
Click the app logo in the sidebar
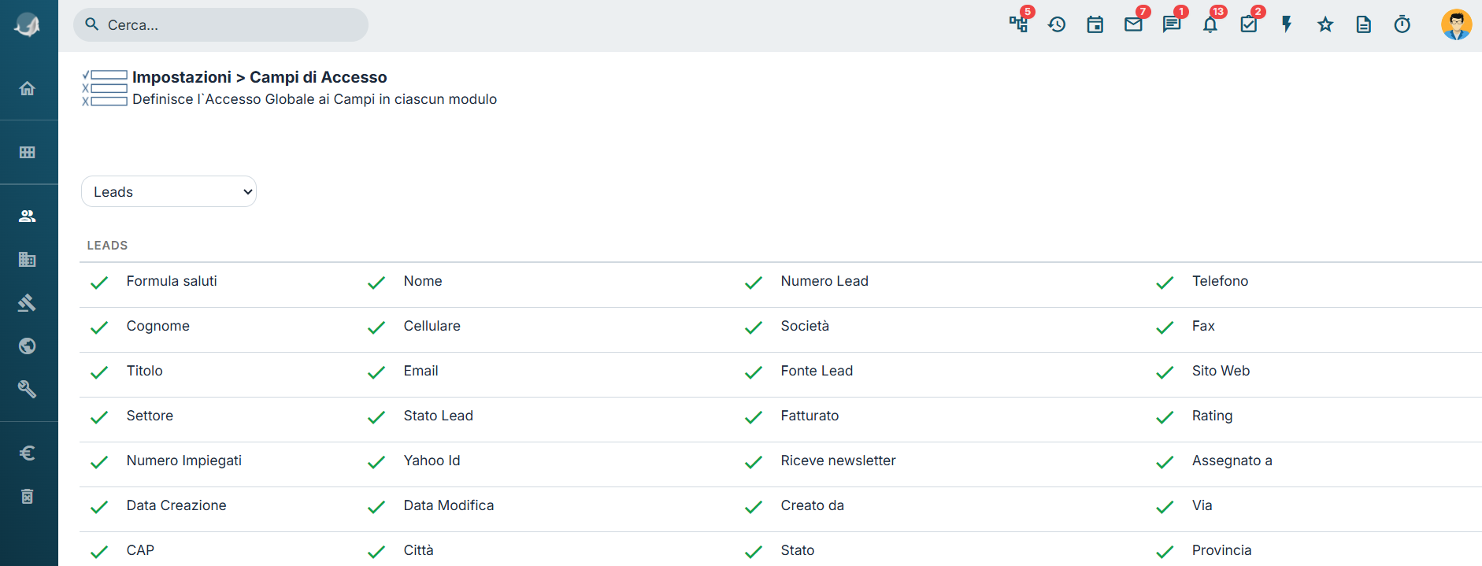28,25
